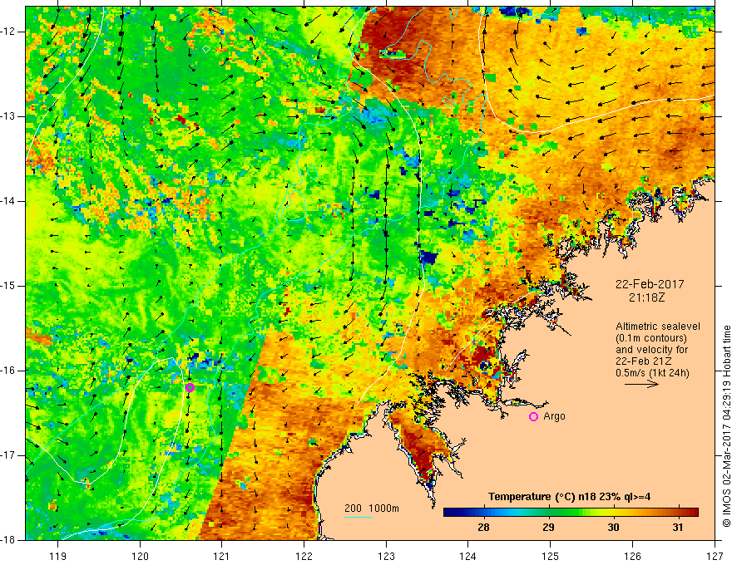
Task: Click longitude label 125 on the axis
Action: [551, 557]
